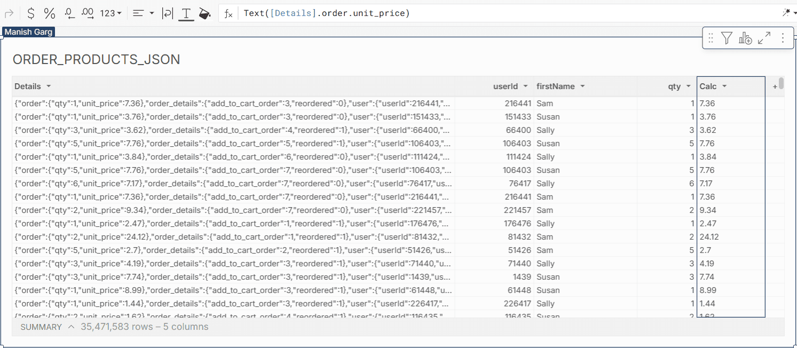797x348 pixels.
Task: Open the table's three-dot more menu
Action: pos(783,38)
